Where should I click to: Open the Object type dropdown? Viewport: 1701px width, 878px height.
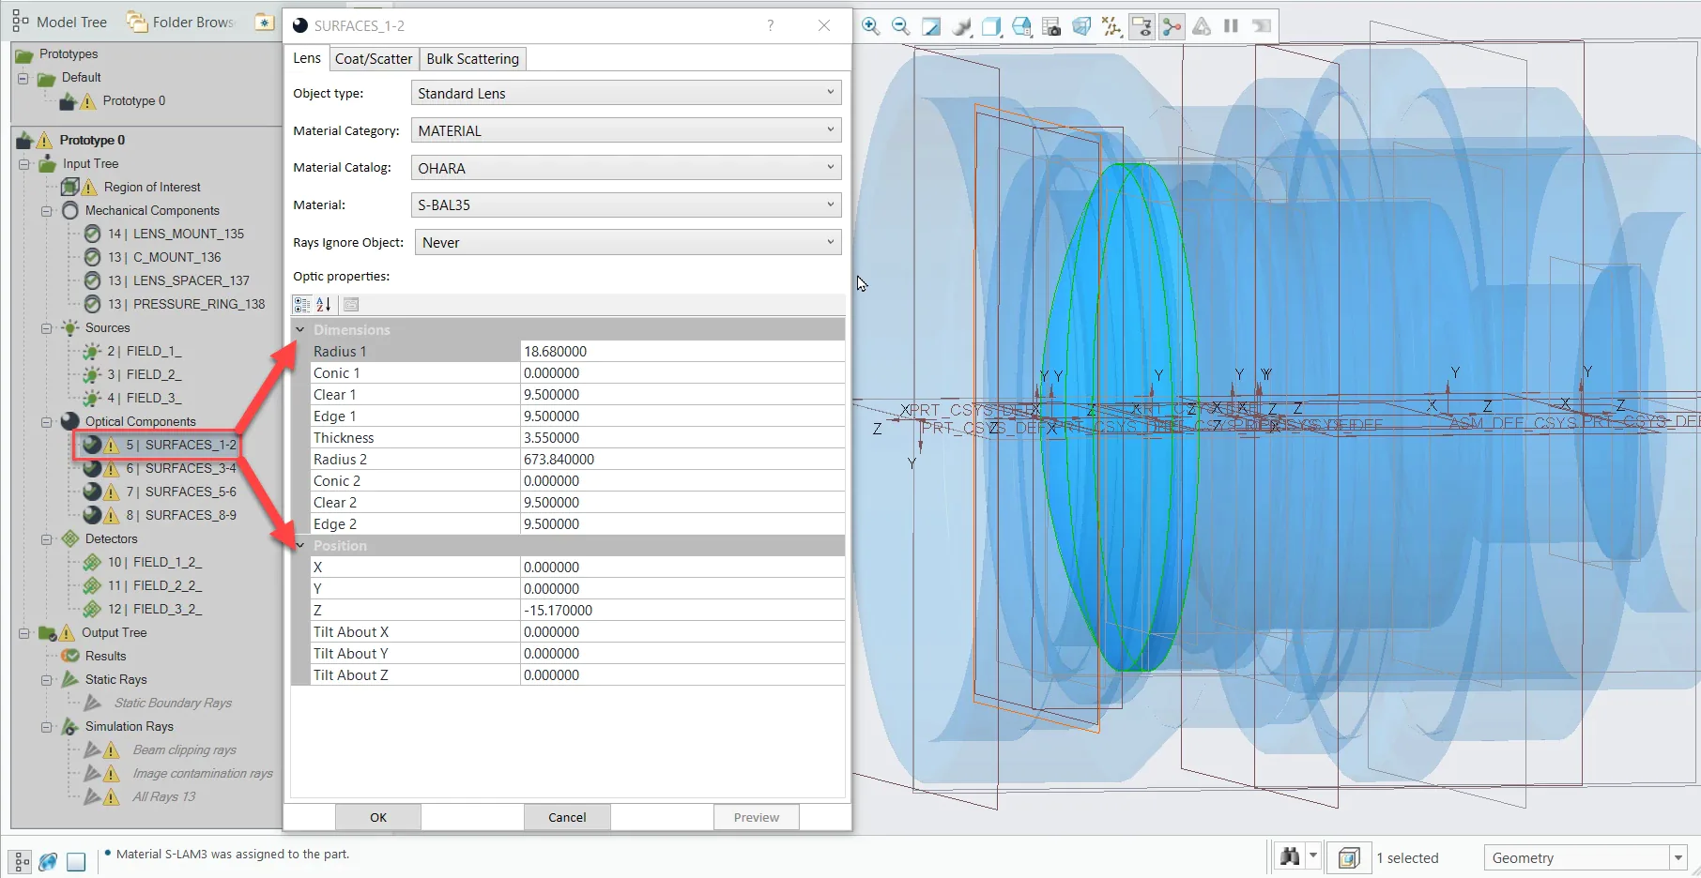pyautogui.click(x=626, y=93)
